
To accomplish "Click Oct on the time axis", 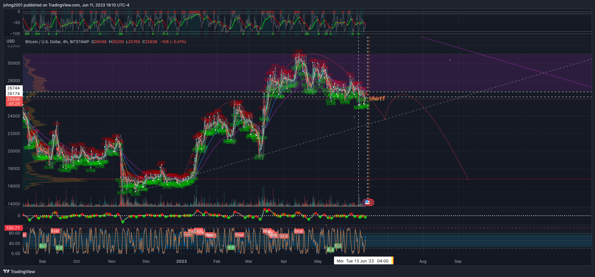I will [77, 261].
